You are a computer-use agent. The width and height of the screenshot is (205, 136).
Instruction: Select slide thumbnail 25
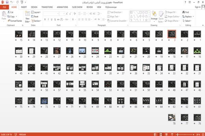click(82, 50)
